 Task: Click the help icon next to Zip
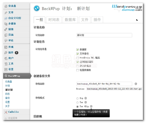[x=86, y=98]
